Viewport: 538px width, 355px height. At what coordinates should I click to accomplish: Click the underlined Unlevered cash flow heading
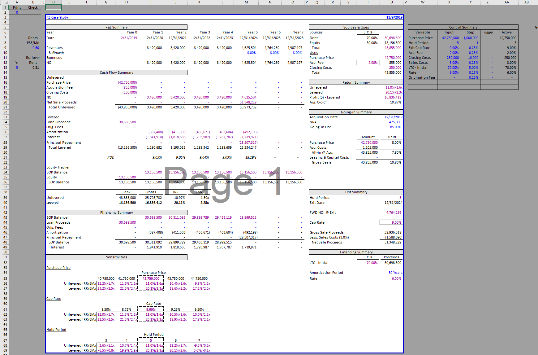[55, 77]
